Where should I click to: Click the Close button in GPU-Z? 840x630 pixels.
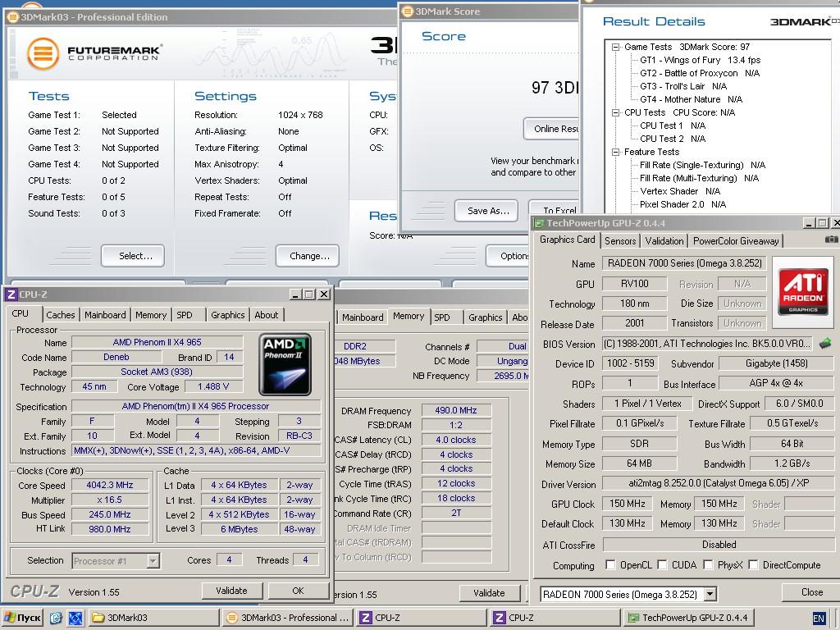[x=811, y=592]
